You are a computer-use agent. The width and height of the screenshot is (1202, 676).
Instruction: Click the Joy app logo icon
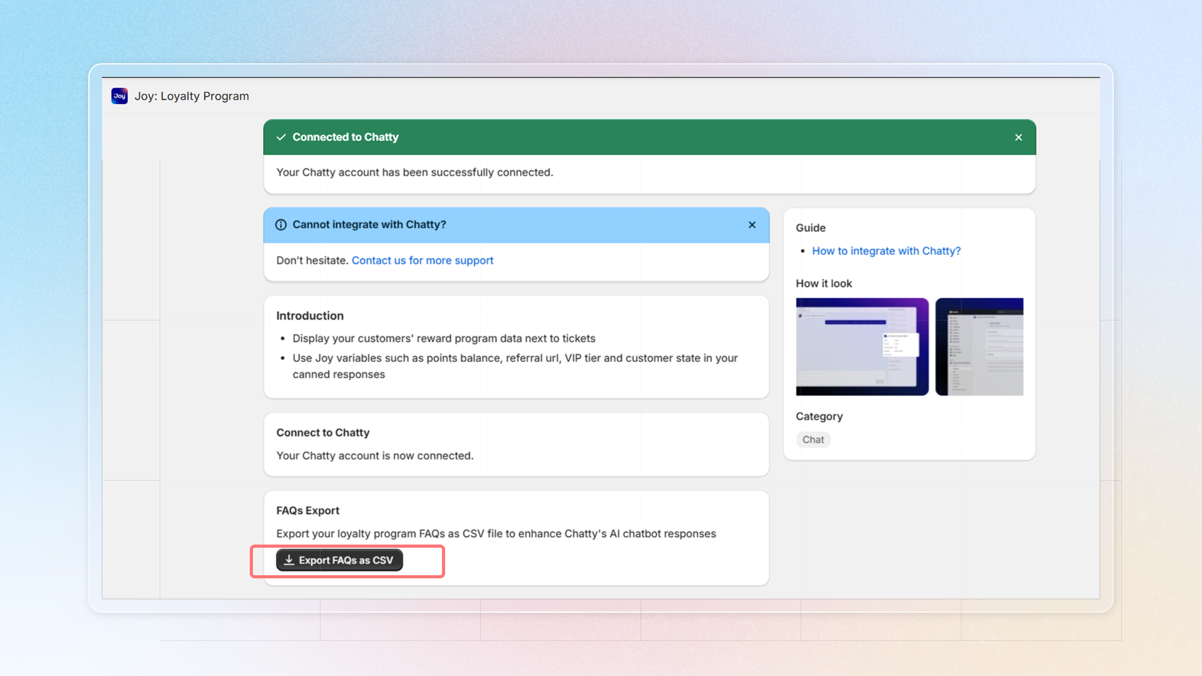click(x=120, y=96)
